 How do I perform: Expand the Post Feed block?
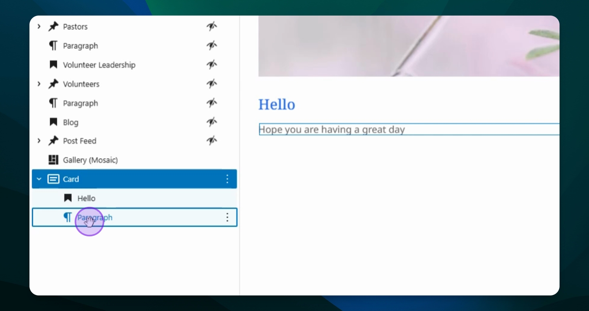point(39,141)
